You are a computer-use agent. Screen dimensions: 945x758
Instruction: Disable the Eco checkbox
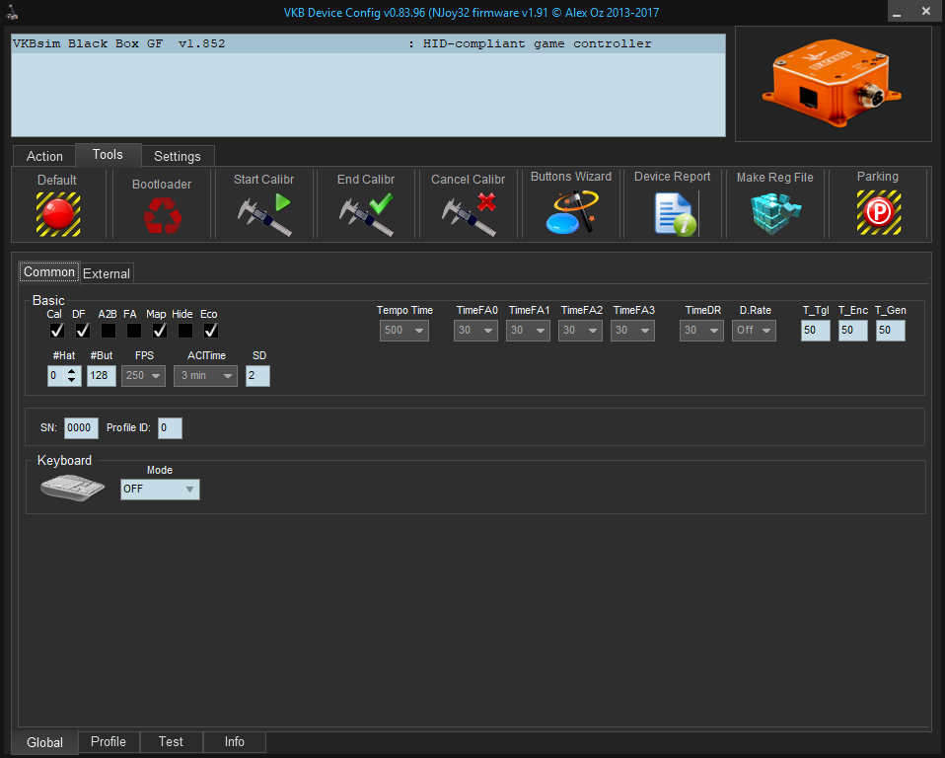[211, 331]
